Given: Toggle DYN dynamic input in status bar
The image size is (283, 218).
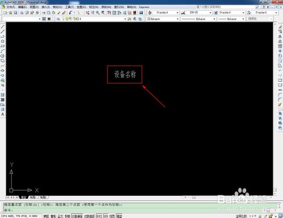Looking at the screenshot, I should click(x=106, y=216).
